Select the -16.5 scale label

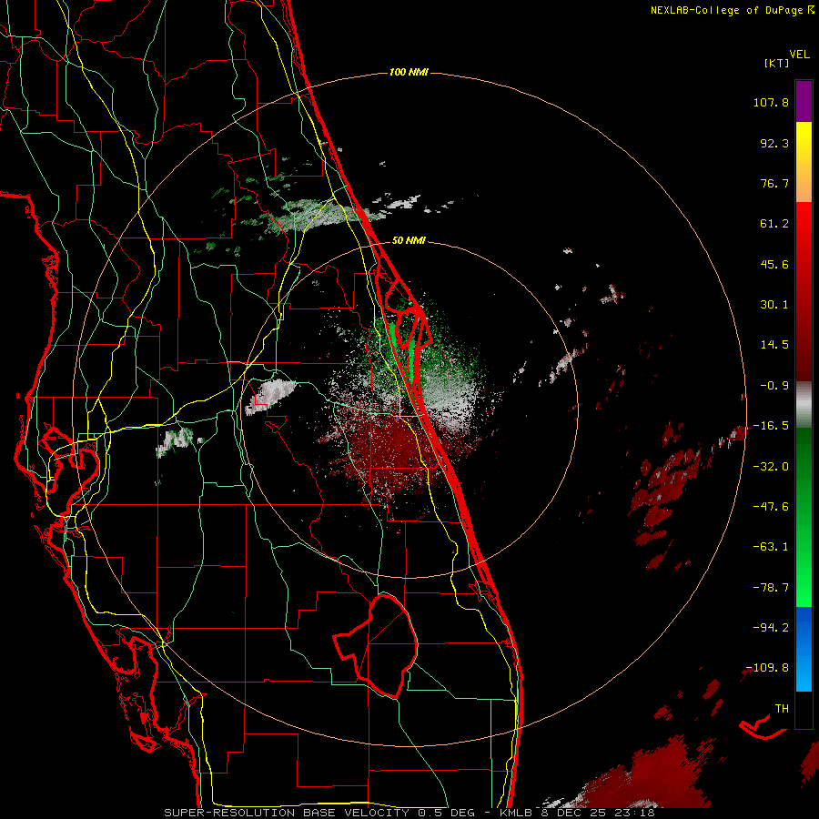[771, 426]
